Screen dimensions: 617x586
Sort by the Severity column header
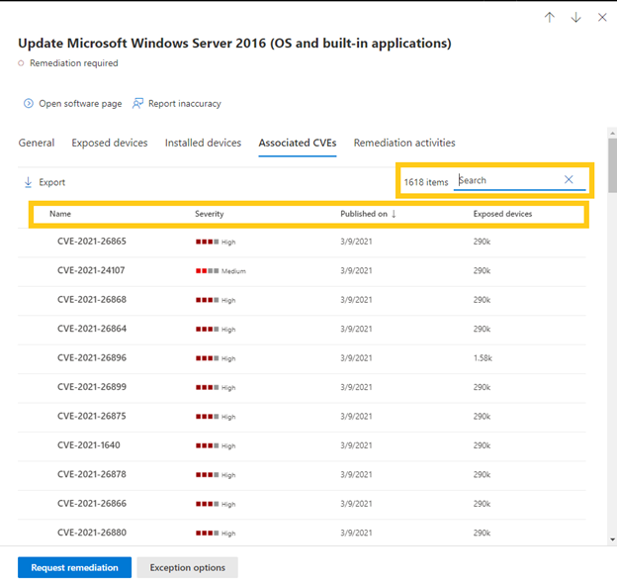tap(210, 214)
